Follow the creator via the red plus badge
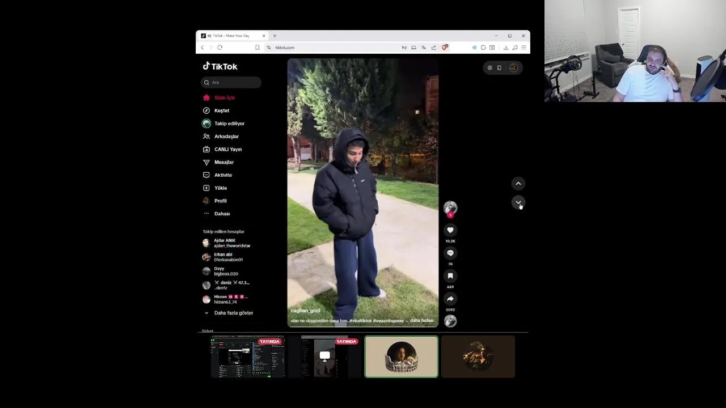This screenshot has width=726, height=408. (450, 215)
